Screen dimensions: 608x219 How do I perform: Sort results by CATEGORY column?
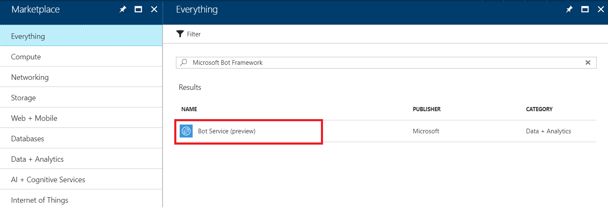pyautogui.click(x=539, y=109)
